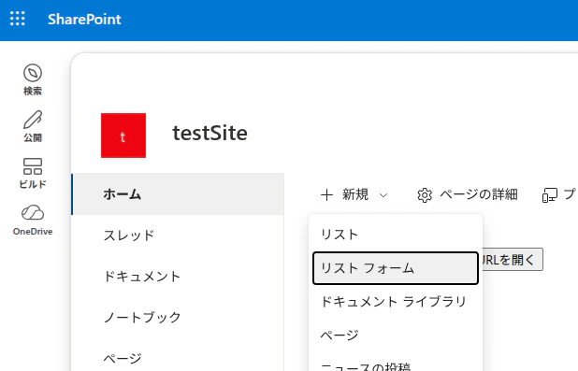This screenshot has width=578, height=371.
Task: Open the app launcher waffle icon
Action: pos(18,19)
